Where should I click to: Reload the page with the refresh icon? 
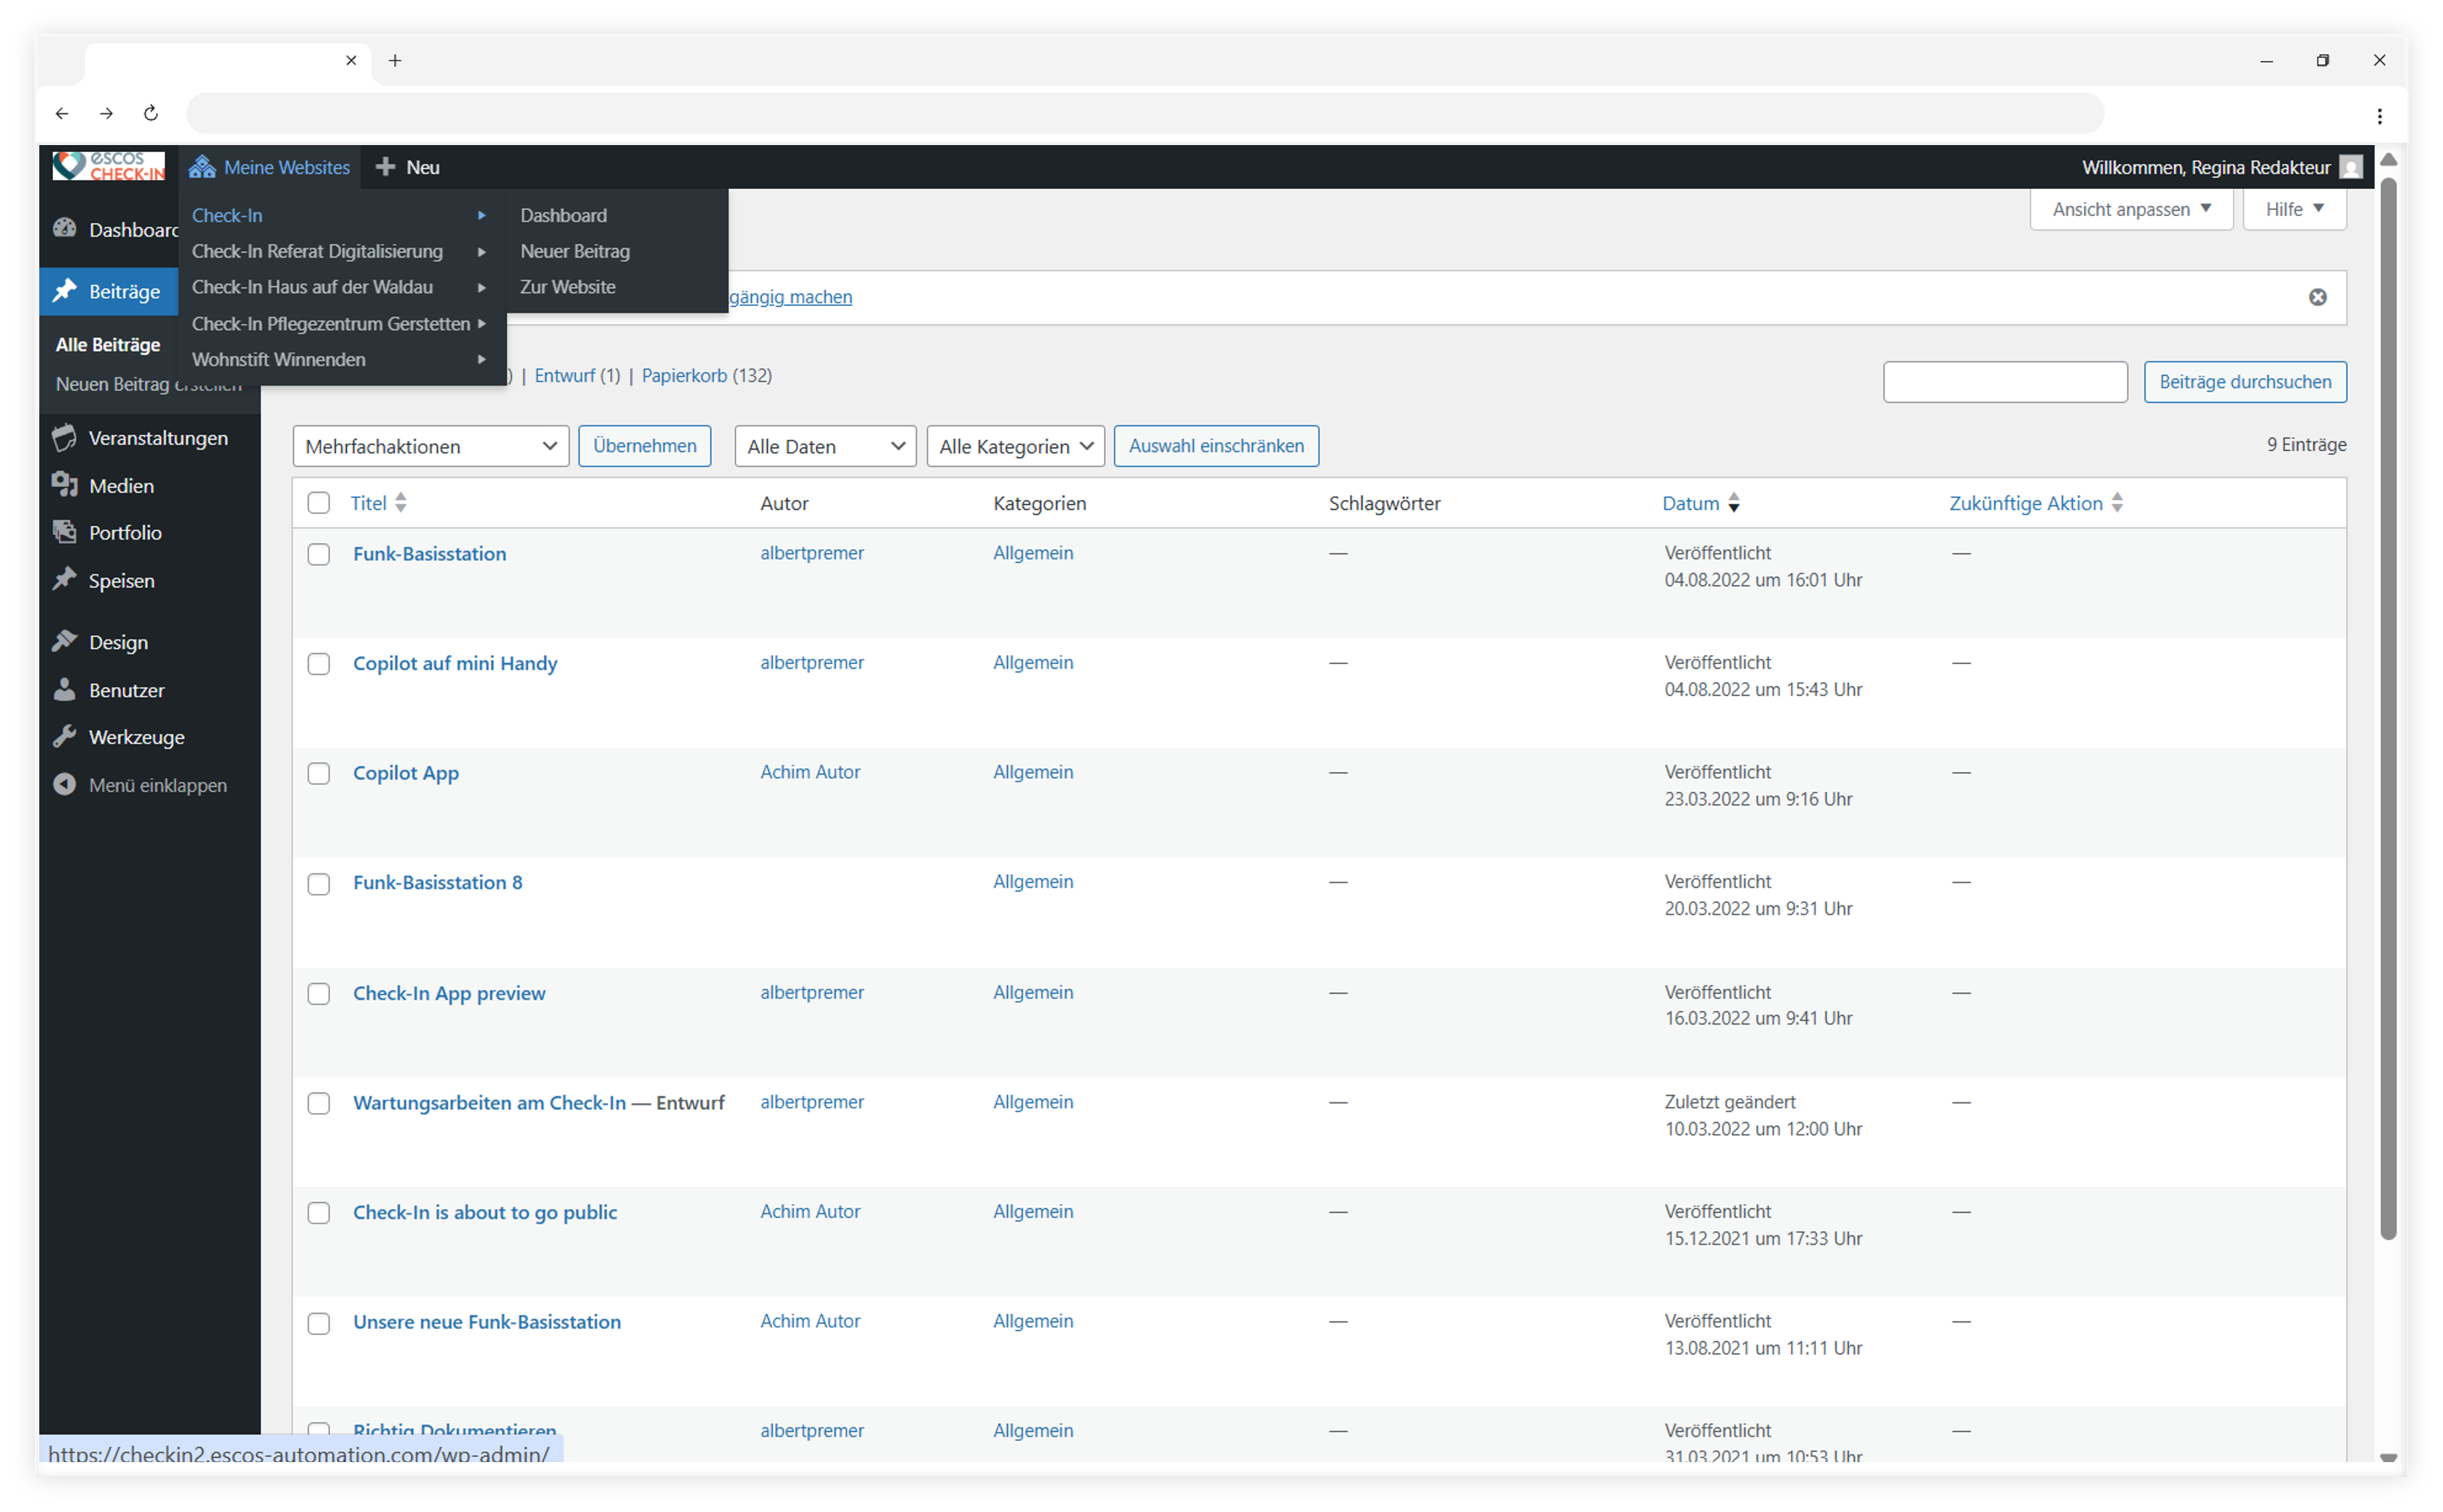click(x=151, y=113)
